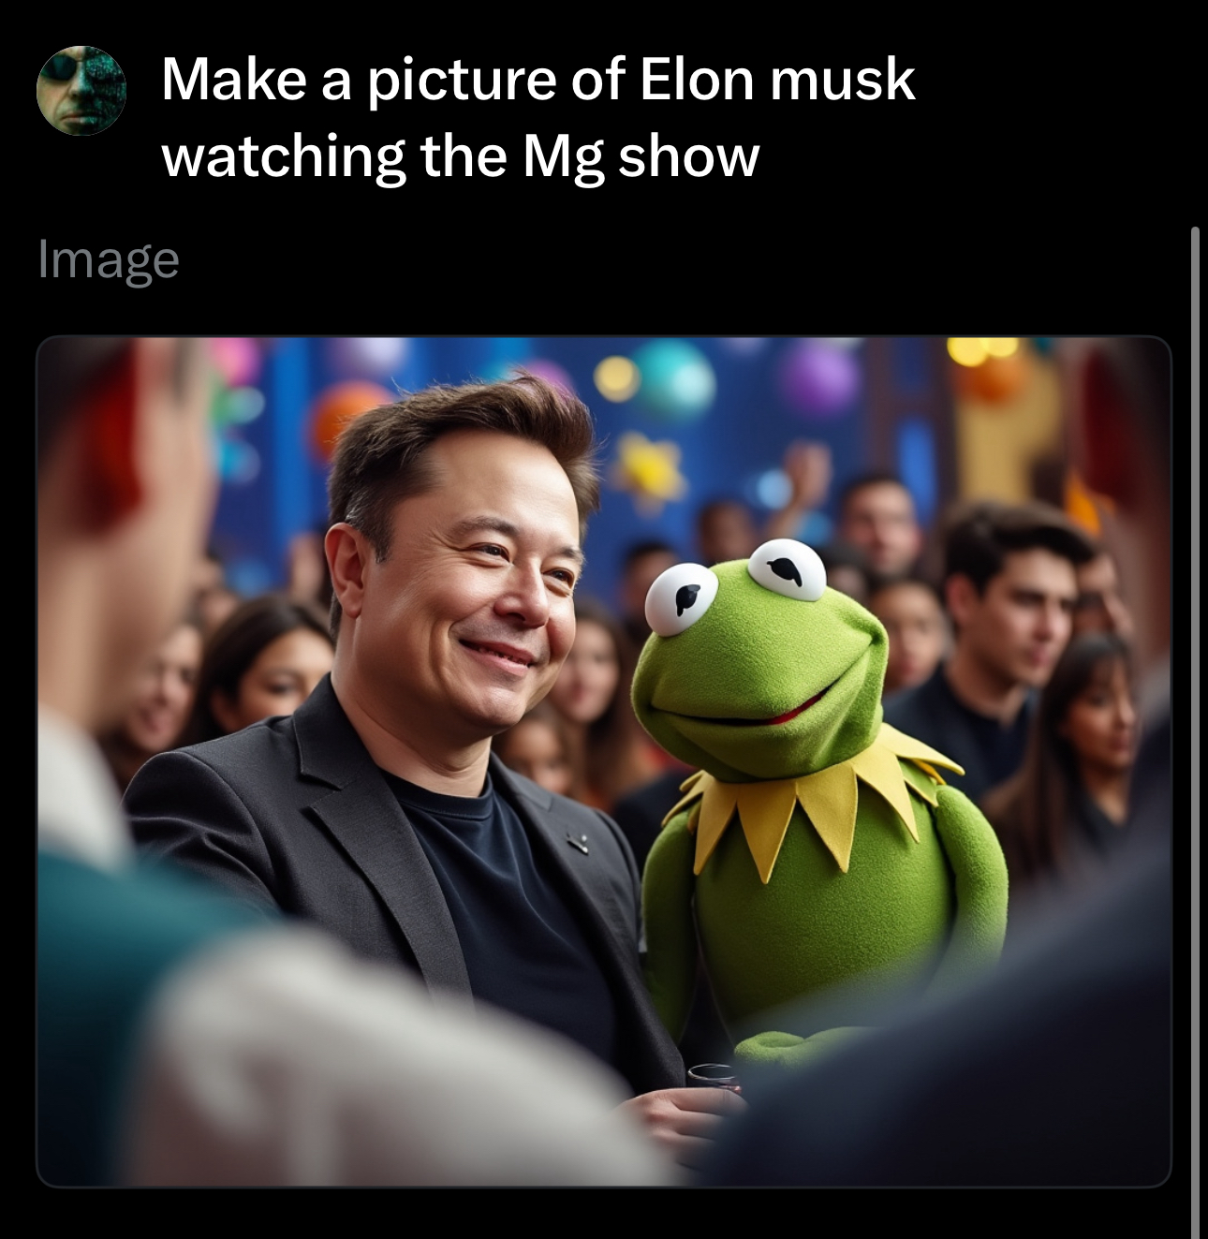Image resolution: width=1208 pixels, height=1239 pixels.
Task: Click the frog puppet's right eye
Action: pos(787,569)
